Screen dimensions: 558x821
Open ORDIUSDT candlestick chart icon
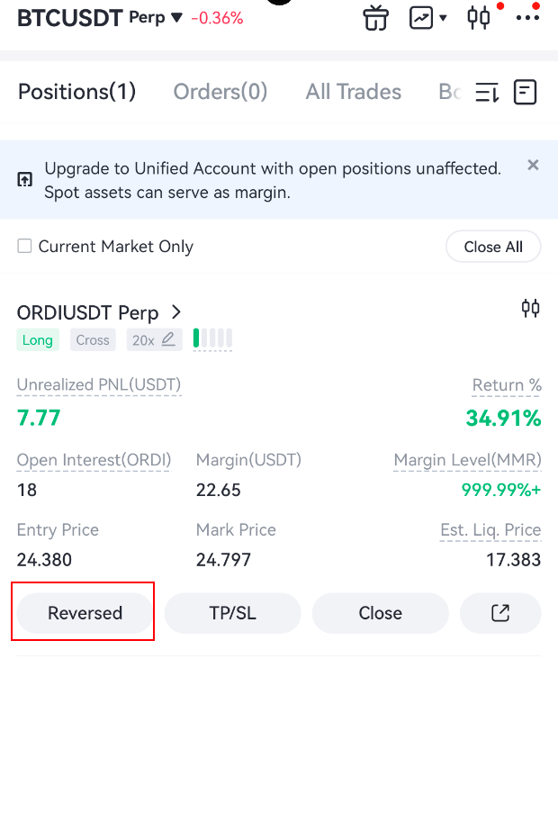pos(531,309)
